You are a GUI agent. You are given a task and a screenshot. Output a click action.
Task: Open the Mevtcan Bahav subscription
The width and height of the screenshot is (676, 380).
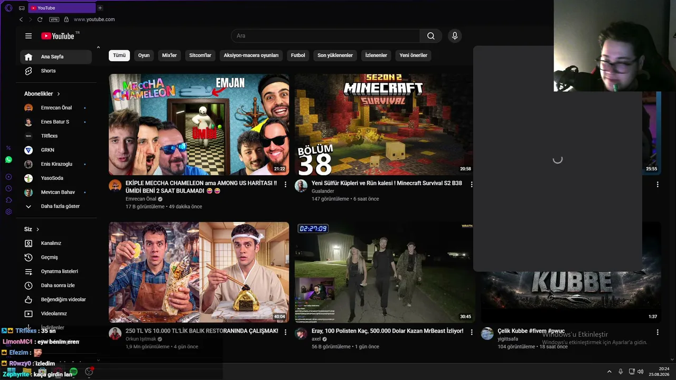[x=56, y=192]
